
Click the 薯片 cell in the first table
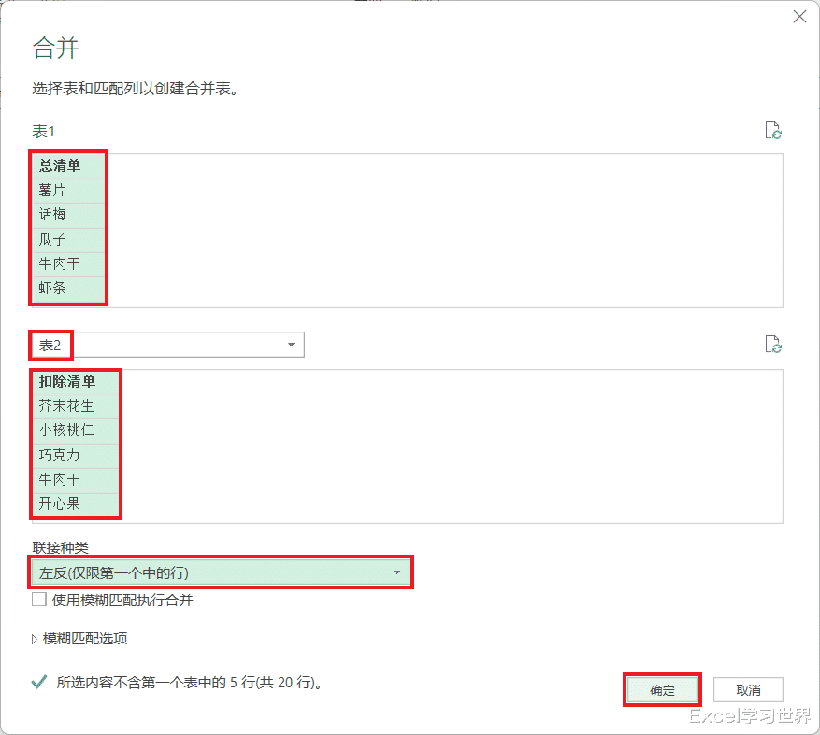tap(52, 191)
